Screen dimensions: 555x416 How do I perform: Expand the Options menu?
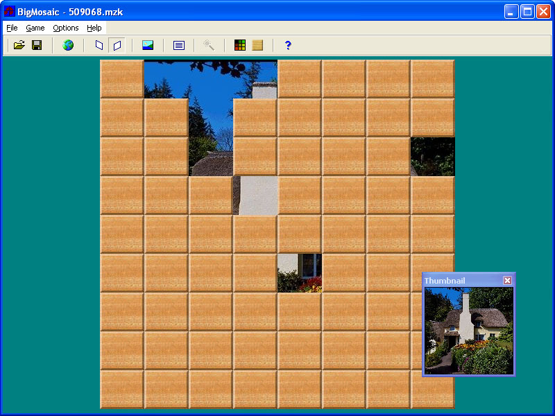66,28
